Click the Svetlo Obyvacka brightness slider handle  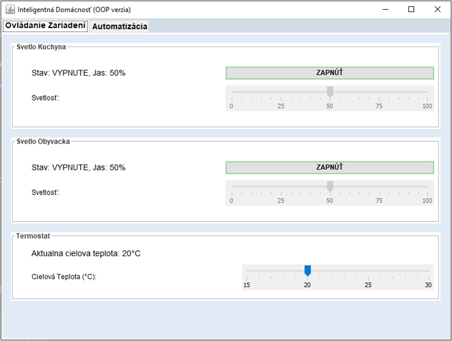point(330,186)
